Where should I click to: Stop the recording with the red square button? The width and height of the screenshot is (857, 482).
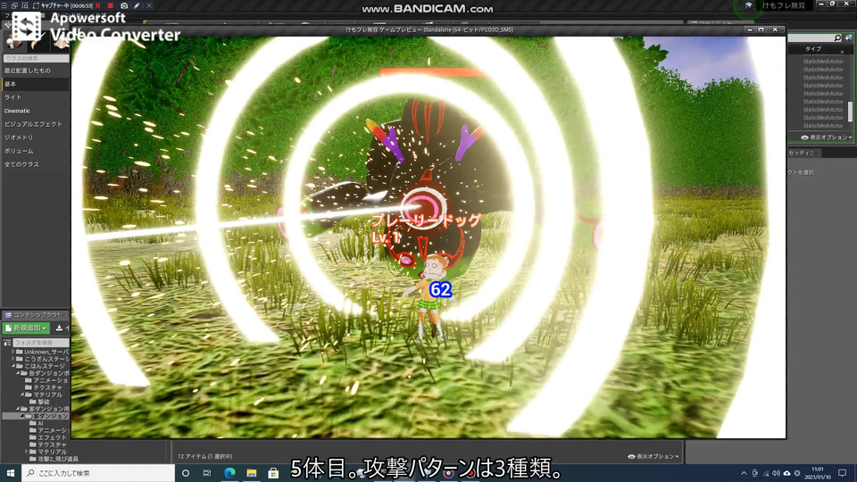click(x=111, y=5)
